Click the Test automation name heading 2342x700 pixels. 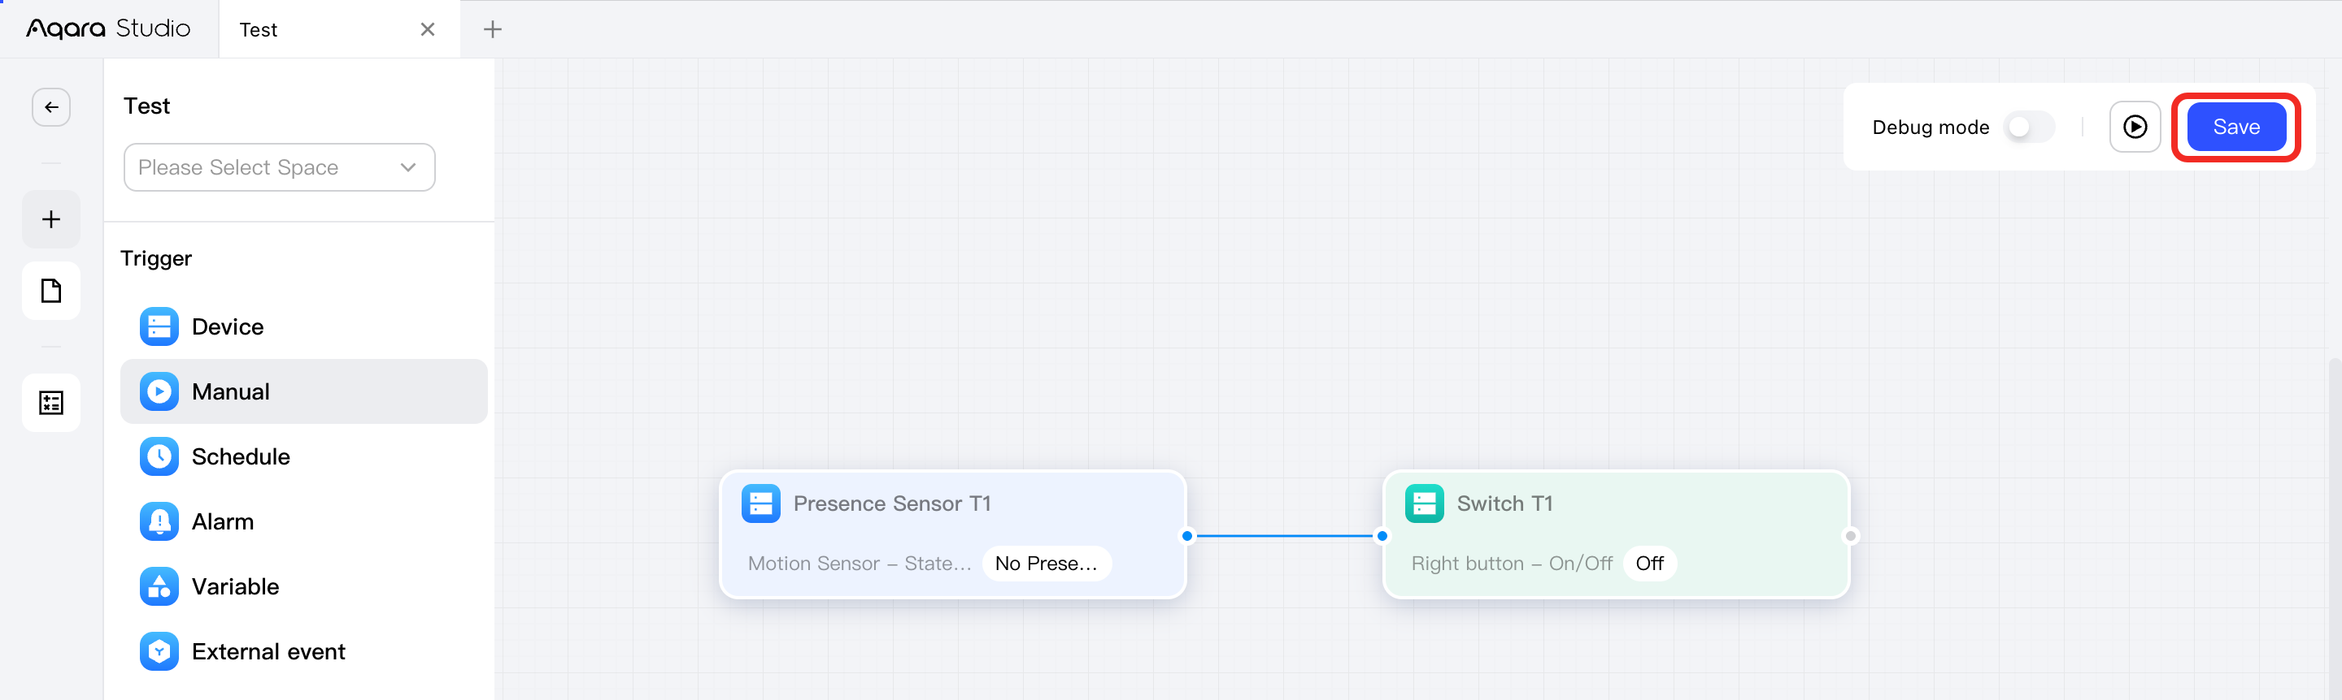coord(146,106)
